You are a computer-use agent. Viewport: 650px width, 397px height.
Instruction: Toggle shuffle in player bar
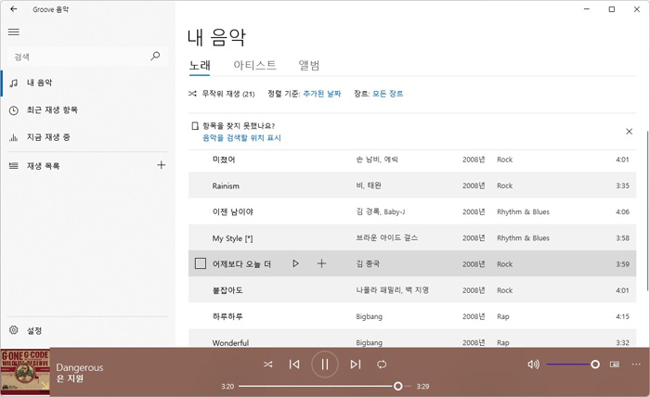pos(268,365)
